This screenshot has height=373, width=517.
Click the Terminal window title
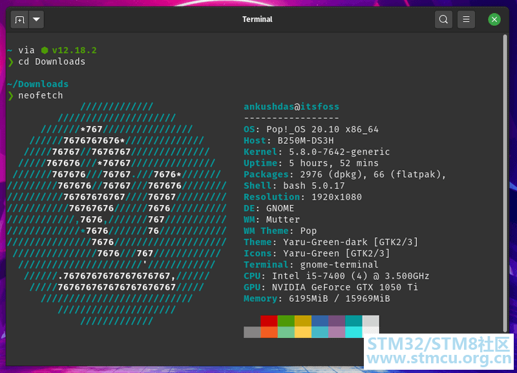(257, 19)
